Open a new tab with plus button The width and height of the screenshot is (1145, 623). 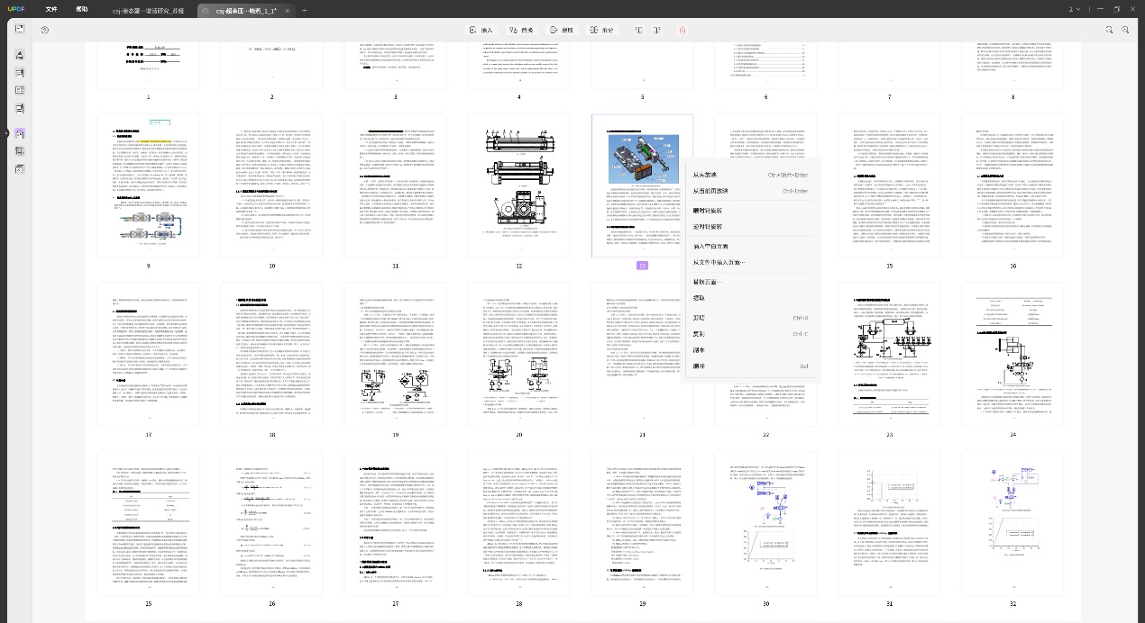point(305,10)
